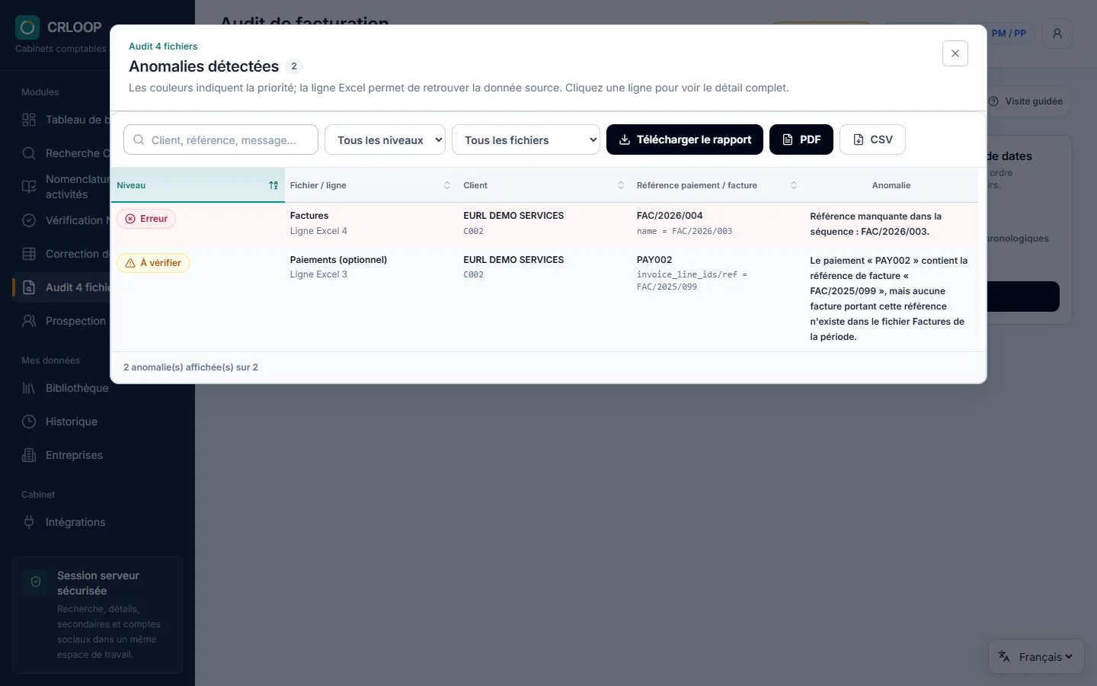
Task: Open the Tous les niveaux dropdown
Action: pos(385,139)
